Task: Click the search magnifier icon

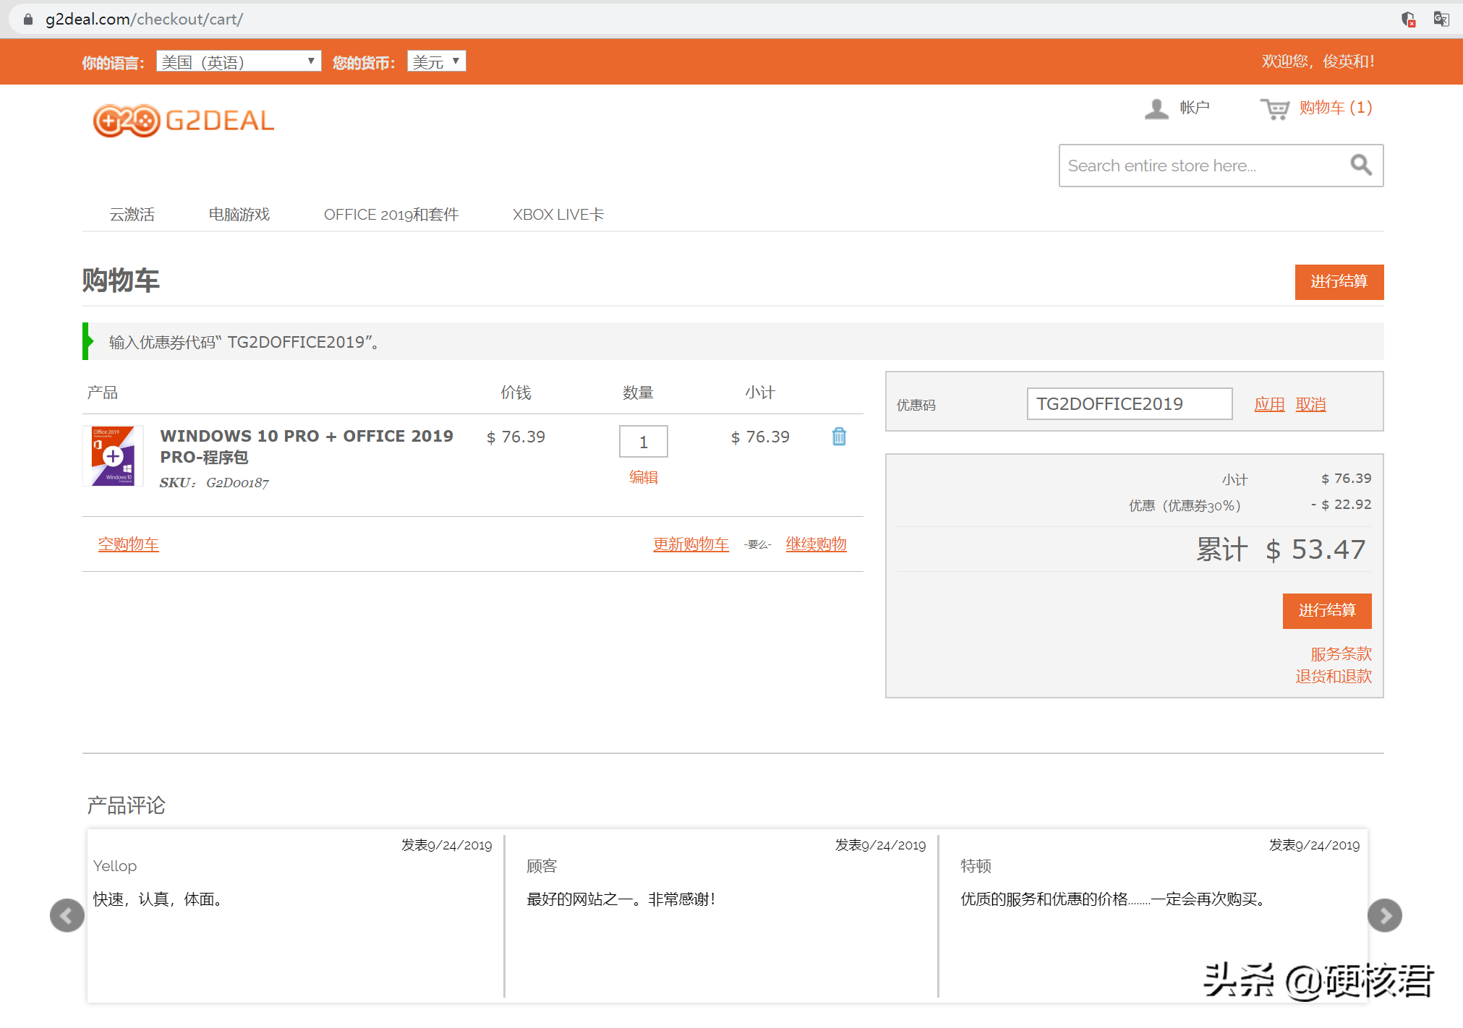Action: tap(1360, 166)
